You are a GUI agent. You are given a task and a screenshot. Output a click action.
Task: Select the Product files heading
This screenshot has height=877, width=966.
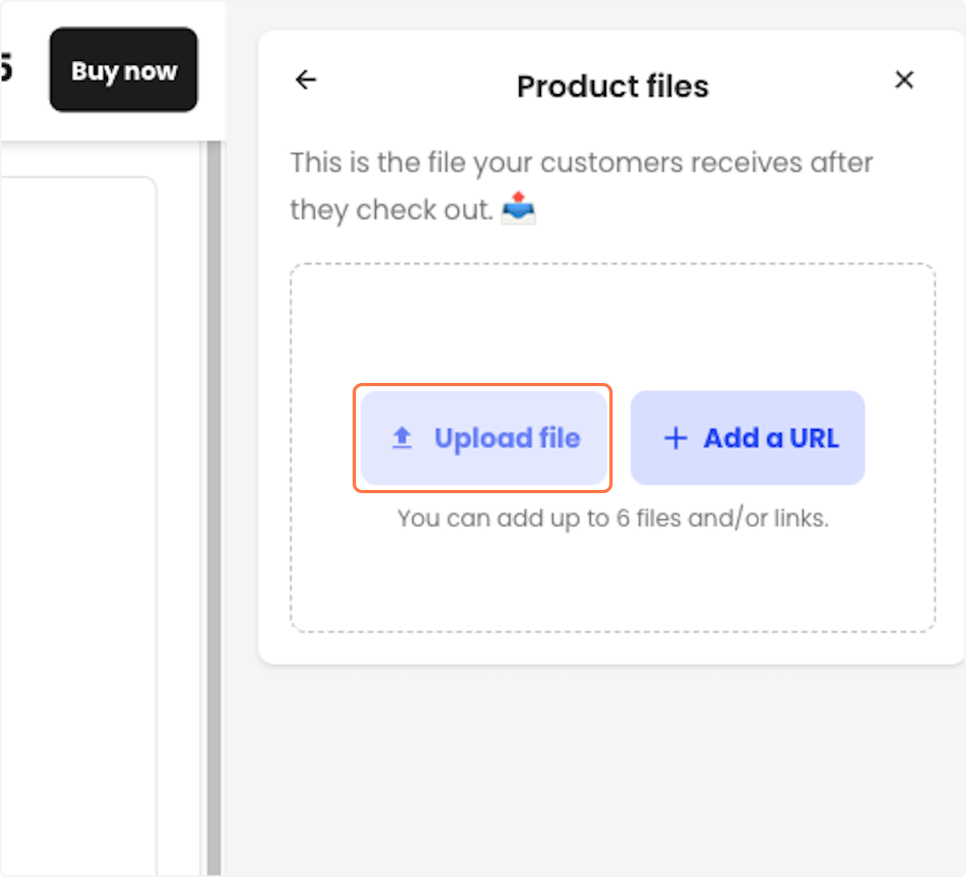point(613,86)
